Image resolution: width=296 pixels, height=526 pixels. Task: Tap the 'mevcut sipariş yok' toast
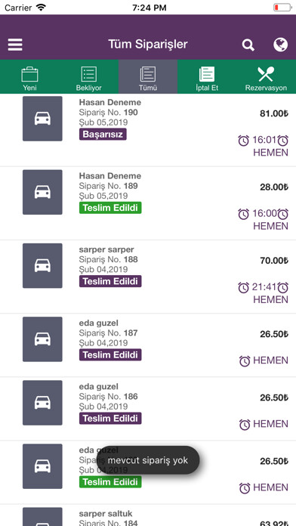coord(148,460)
